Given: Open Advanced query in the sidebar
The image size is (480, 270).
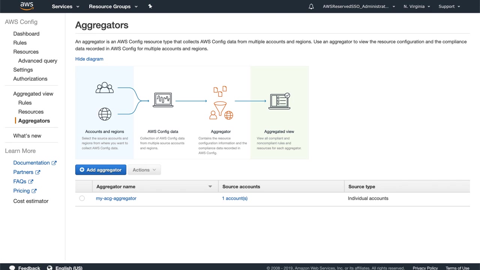Looking at the screenshot, I should tap(37, 61).
